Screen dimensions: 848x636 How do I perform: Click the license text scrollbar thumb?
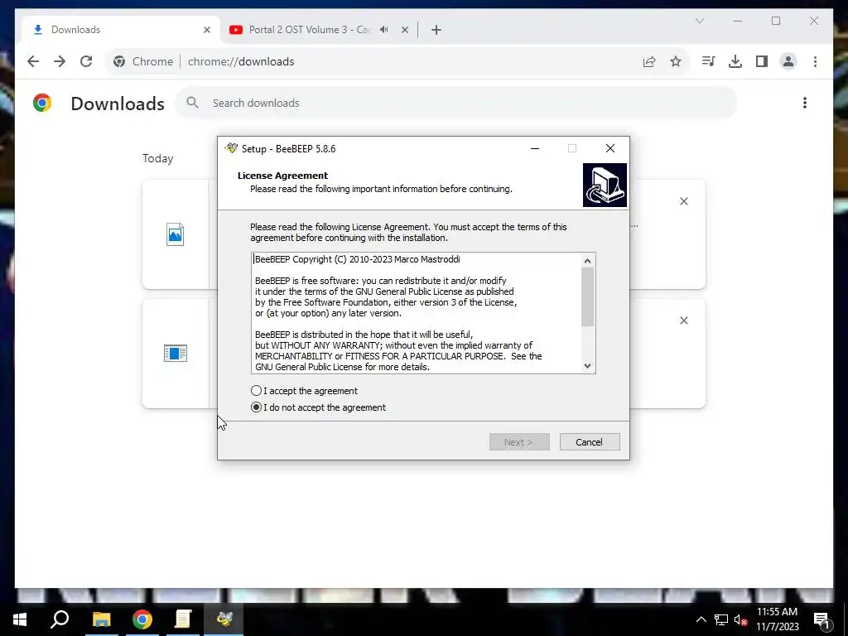pos(588,297)
